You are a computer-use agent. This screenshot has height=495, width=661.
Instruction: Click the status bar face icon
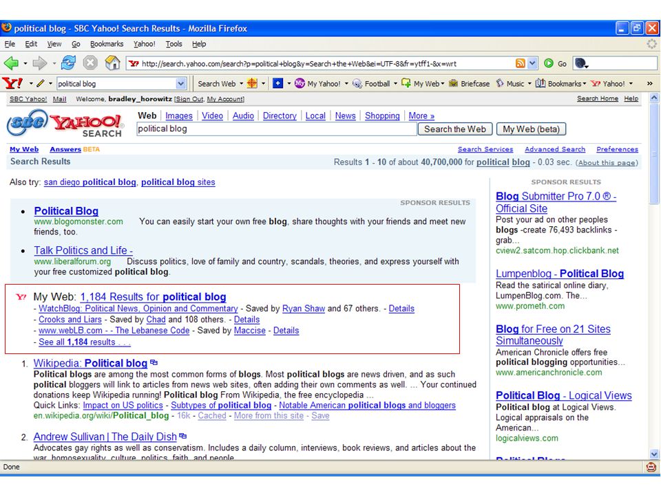[x=651, y=467]
